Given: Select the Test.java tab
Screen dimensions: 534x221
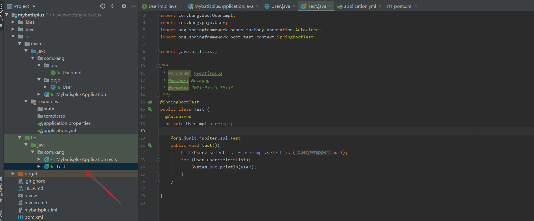Looking at the screenshot, I should click(x=317, y=6).
